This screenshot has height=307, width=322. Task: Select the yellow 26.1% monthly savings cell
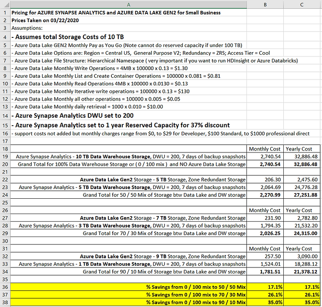pos(265,295)
